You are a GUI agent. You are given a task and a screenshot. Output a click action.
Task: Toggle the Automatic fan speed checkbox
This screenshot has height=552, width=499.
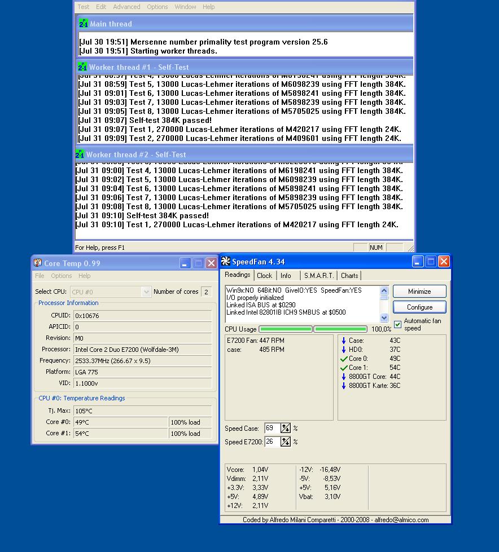pyautogui.click(x=397, y=324)
